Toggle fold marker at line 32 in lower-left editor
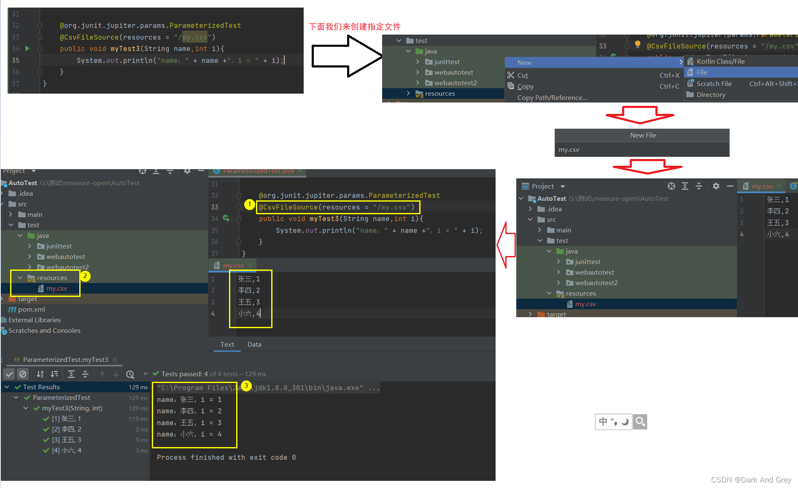The width and height of the screenshot is (798, 488). (239, 196)
